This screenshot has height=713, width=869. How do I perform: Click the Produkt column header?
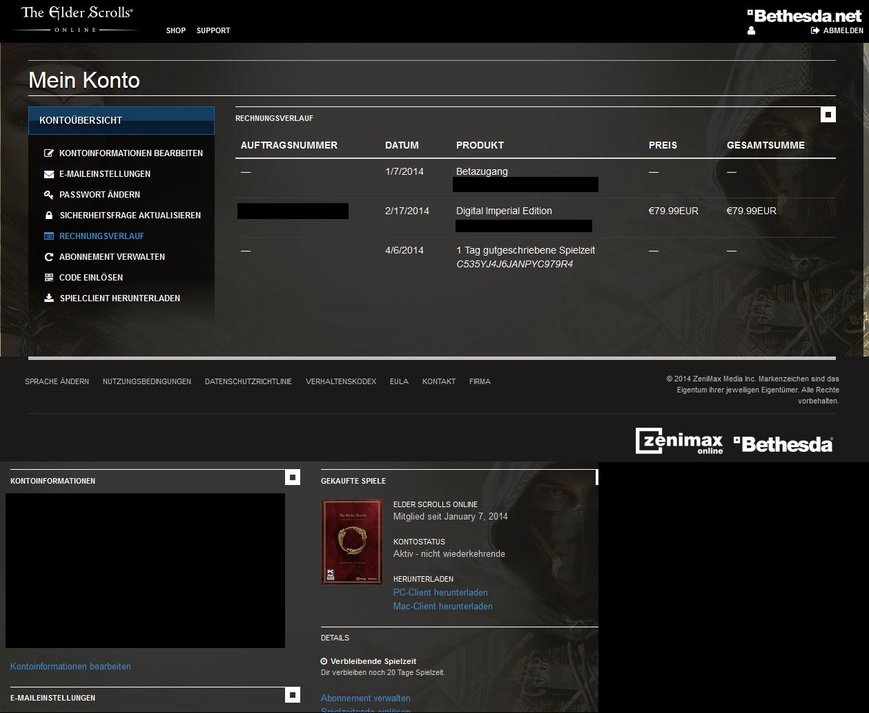pyautogui.click(x=480, y=145)
